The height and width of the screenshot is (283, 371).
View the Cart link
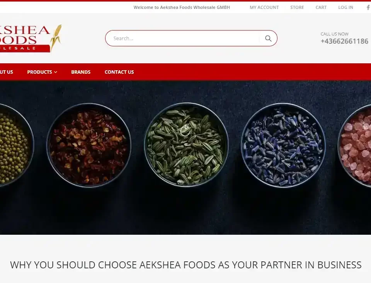[321, 7]
